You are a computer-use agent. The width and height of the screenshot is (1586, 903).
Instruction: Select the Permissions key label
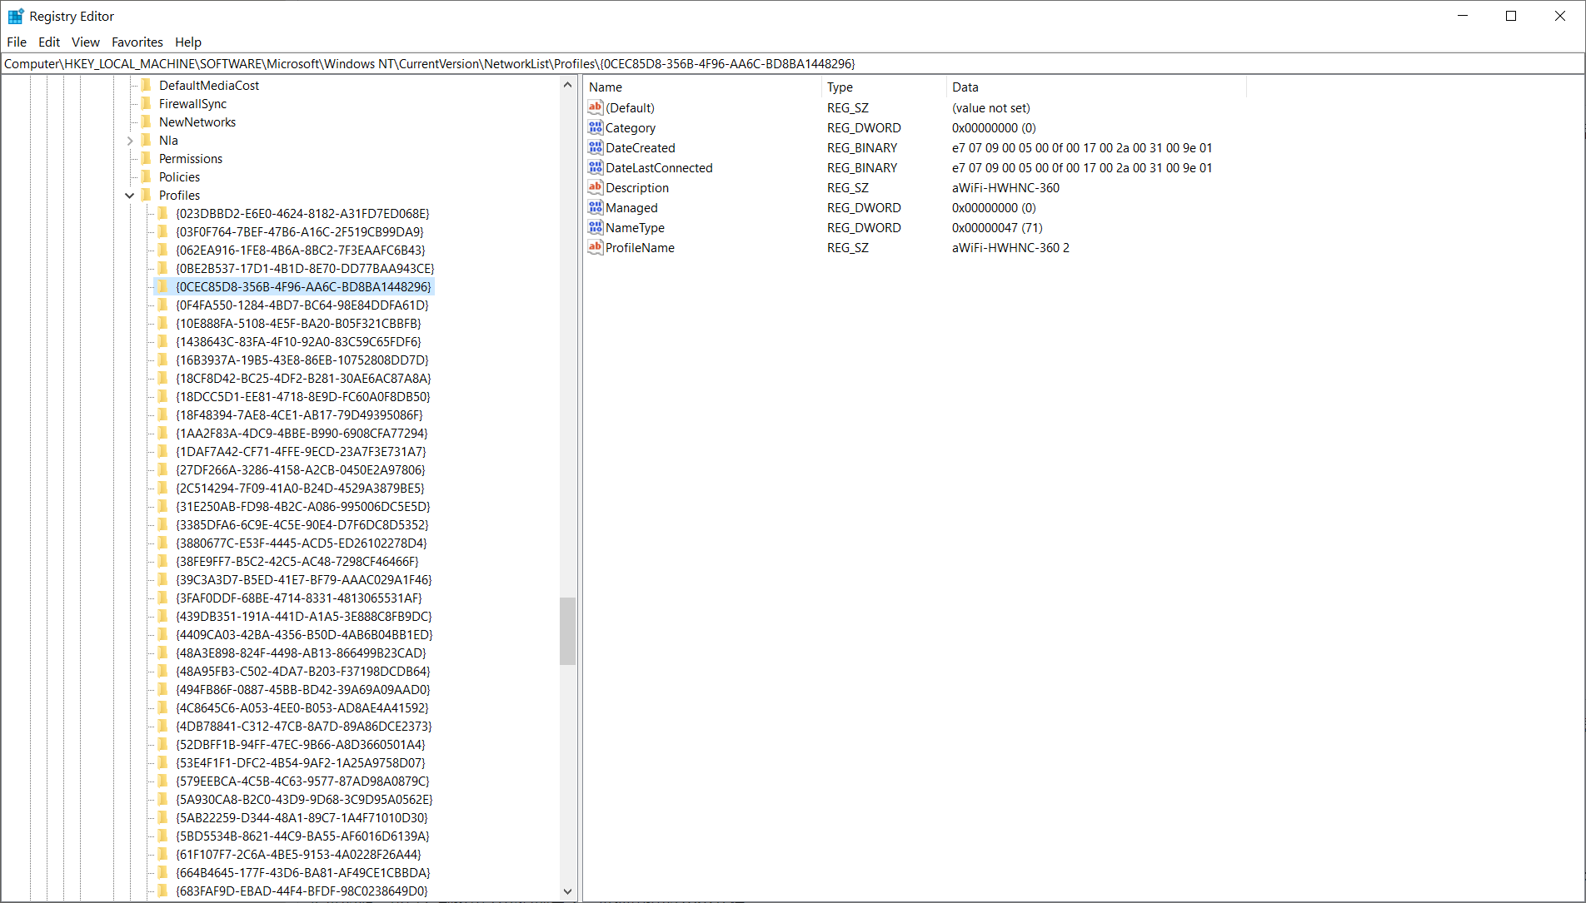click(x=191, y=159)
